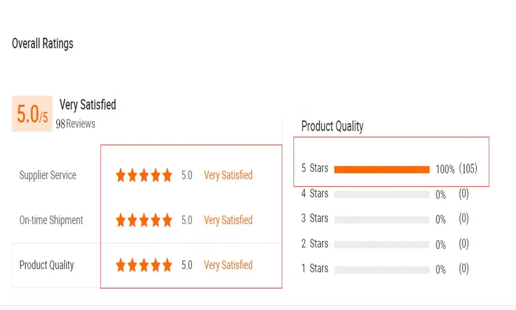Select the fifth star for Supplier Service
Viewport: 516px width, 310px height.
tap(168, 175)
